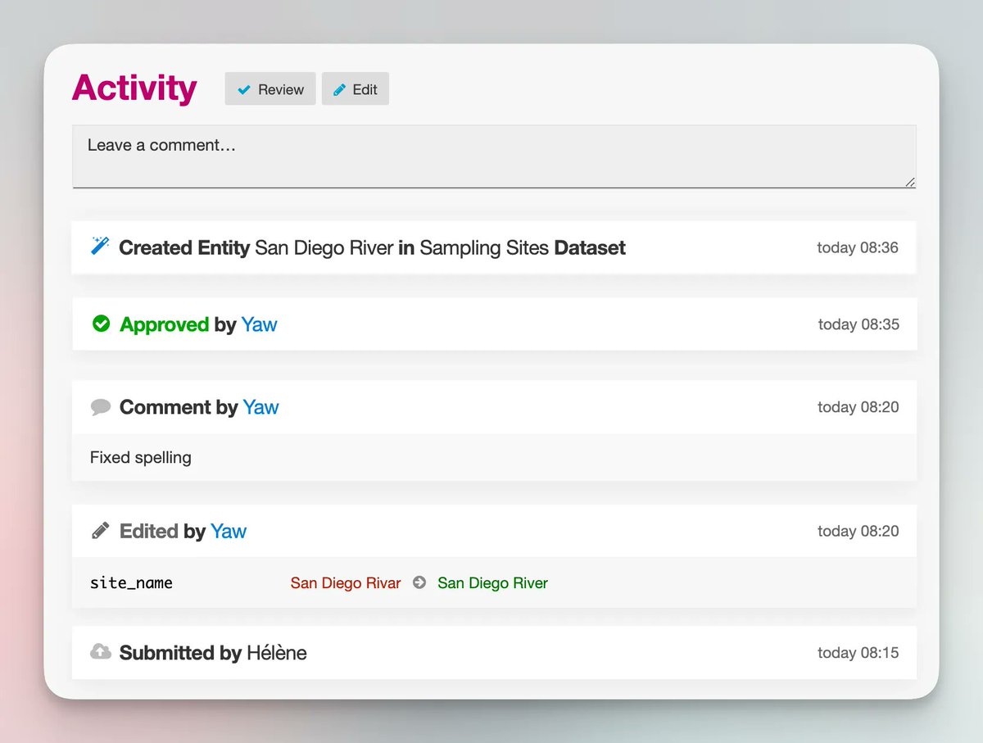Click the green Approved checkmark icon
Image resolution: width=983 pixels, height=743 pixels.
(101, 324)
